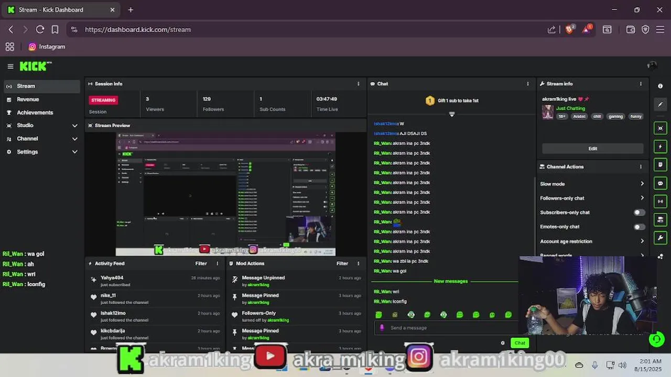Open a new browser tab
Screen dimensions: 671x377
click(x=131, y=9)
